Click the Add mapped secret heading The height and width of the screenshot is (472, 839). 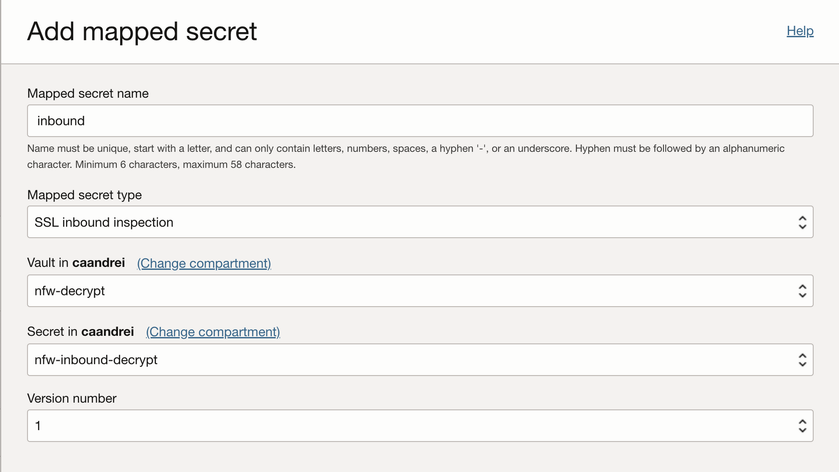point(142,31)
